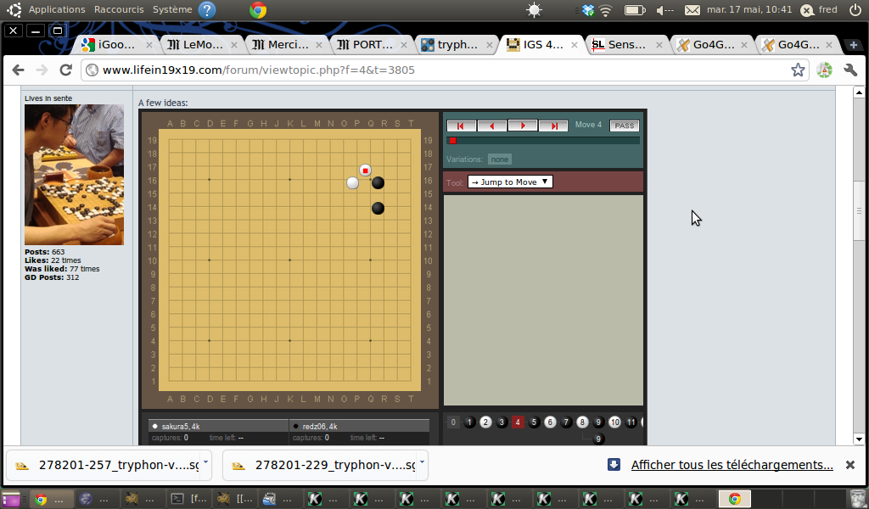The width and height of the screenshot is (869, 509).
Task: Click the Dropbox tray icon
Action: (x=588, y=10)
